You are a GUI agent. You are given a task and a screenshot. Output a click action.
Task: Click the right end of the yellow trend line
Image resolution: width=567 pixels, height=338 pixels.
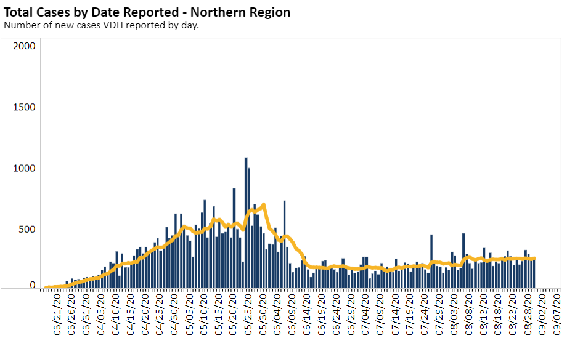534,259
